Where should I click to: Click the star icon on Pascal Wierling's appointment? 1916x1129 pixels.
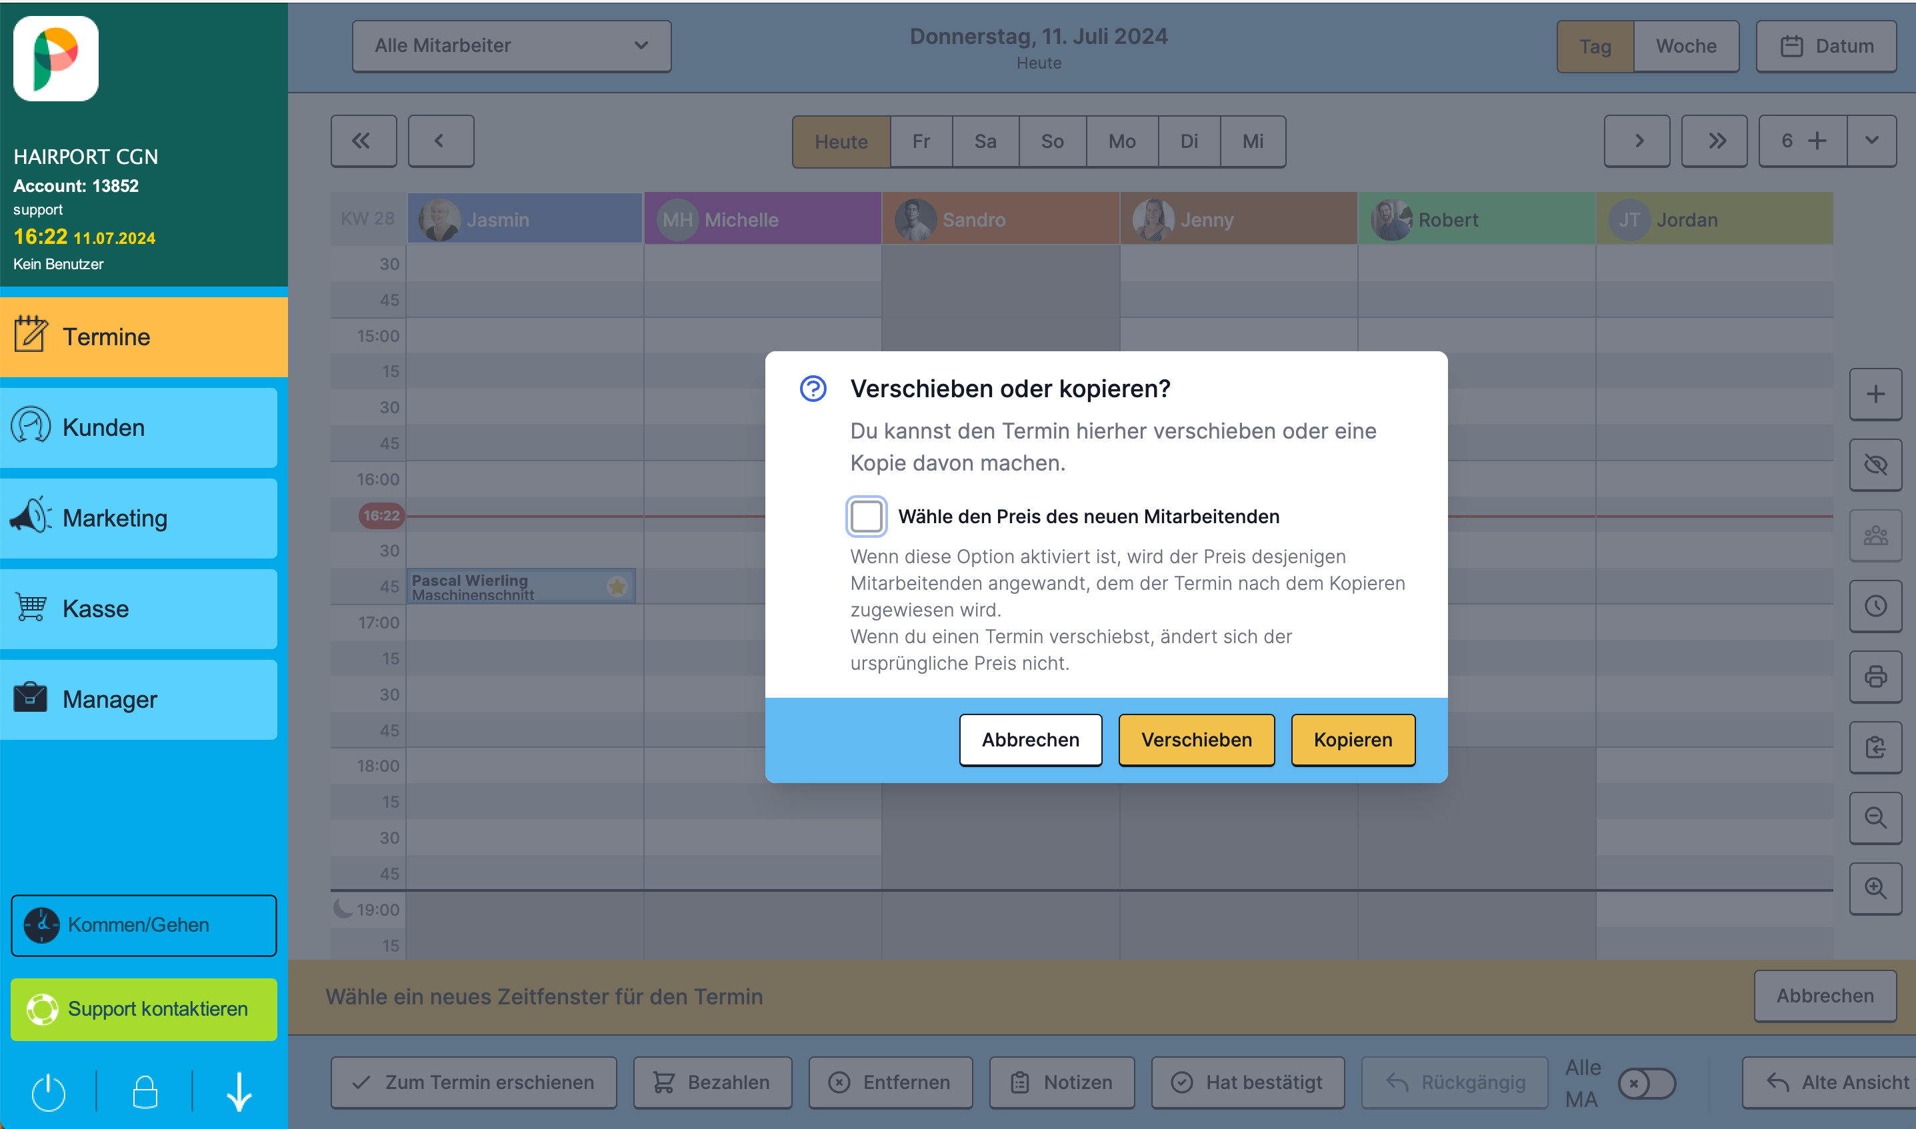pos(617,586)
